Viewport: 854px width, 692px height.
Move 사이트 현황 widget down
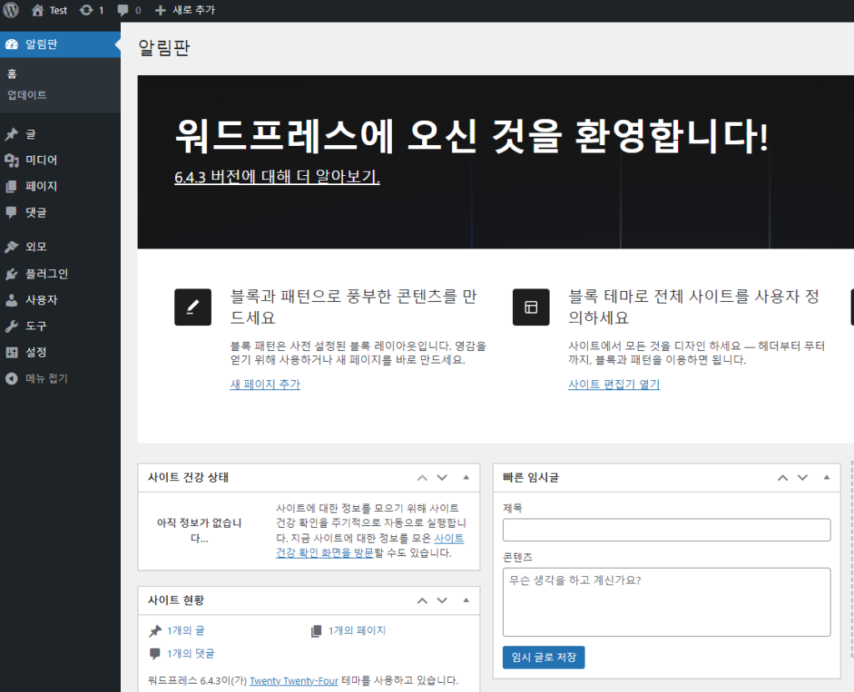[442, 600]
